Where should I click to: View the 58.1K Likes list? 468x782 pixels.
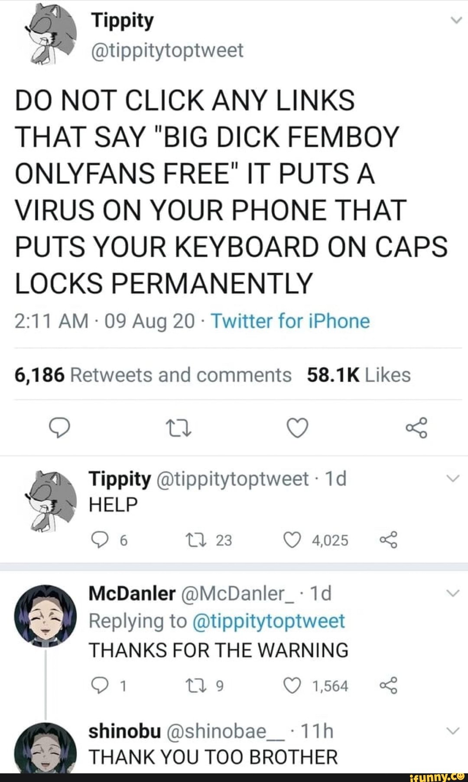click(358, 375)
